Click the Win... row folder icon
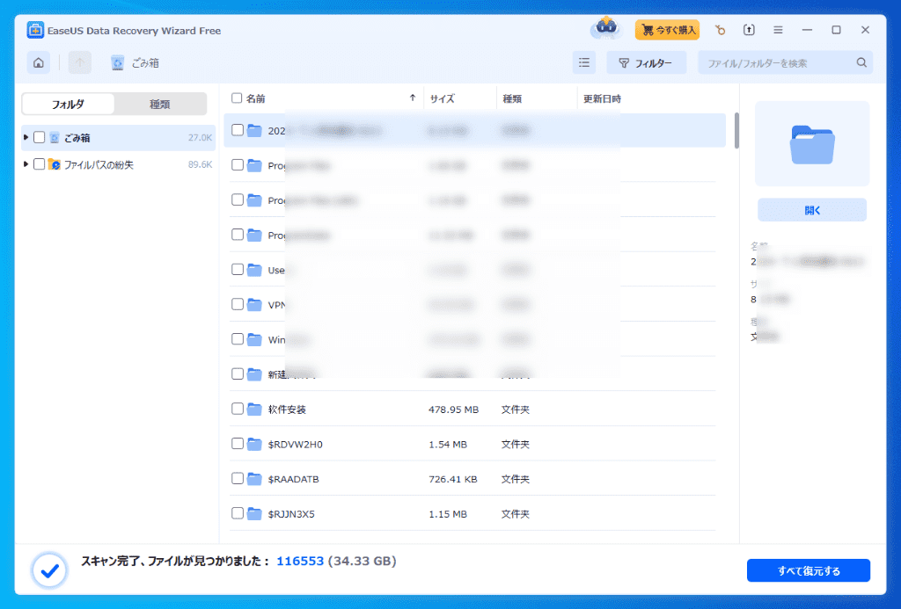This screenshot has height=609, width=901. click(x=254, y=340)
